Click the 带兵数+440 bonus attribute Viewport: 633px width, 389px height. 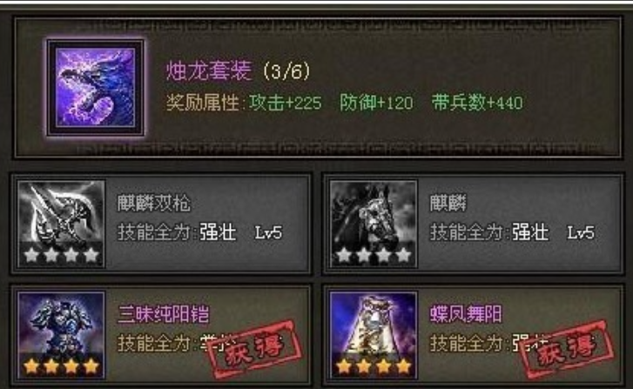pos(477,103)
